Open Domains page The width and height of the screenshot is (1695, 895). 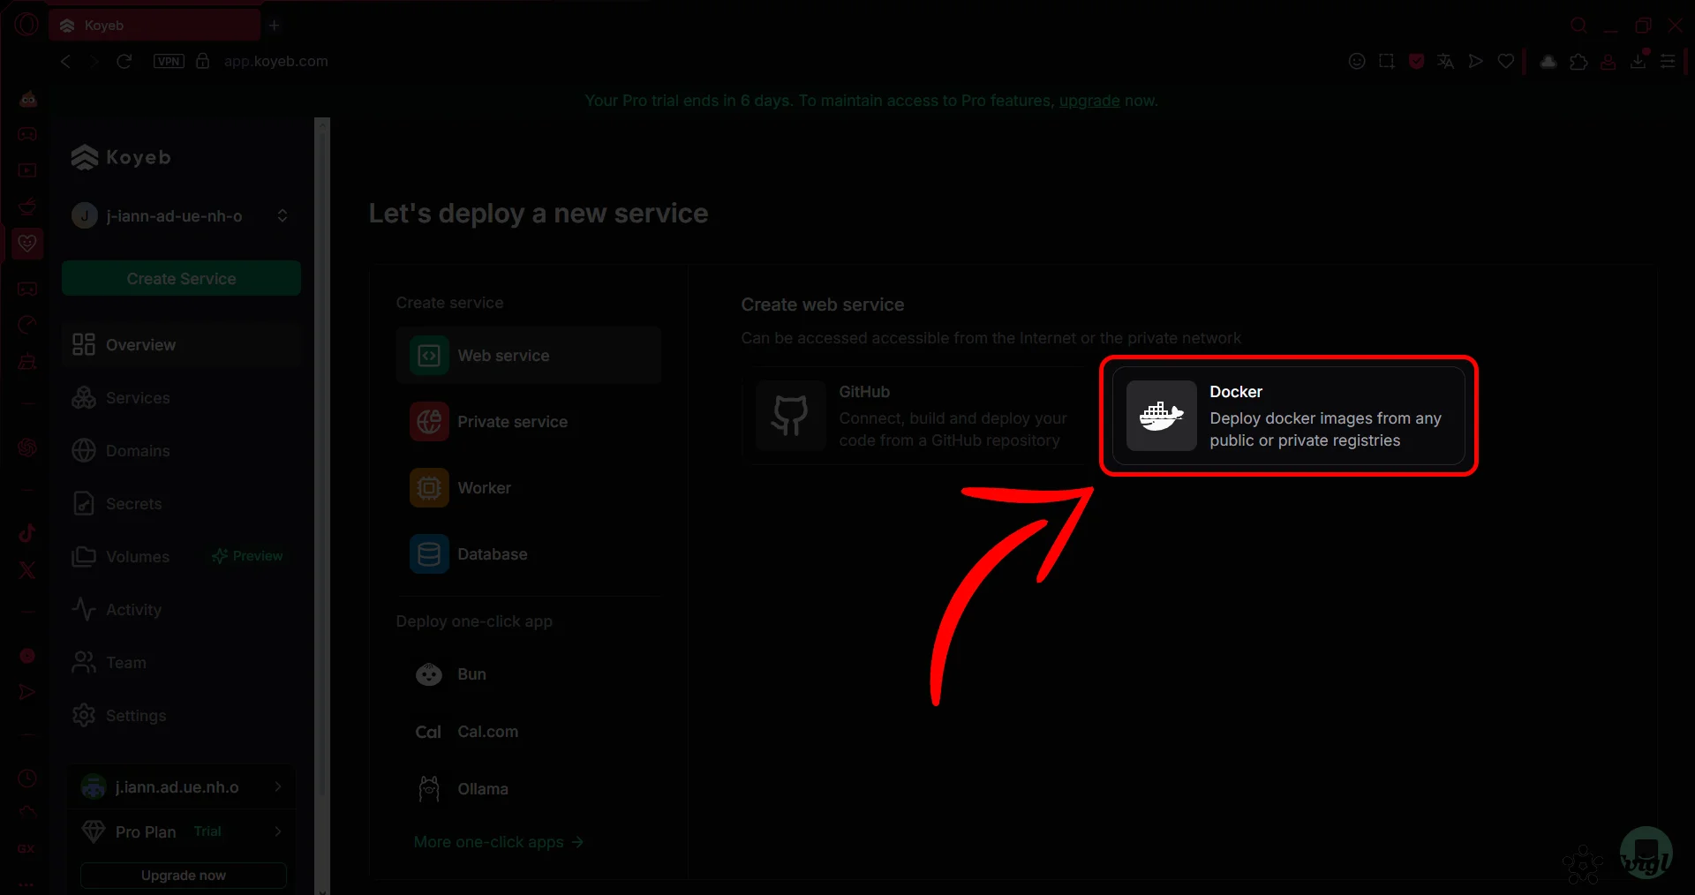pyautogui.click(x=181, y=451)
